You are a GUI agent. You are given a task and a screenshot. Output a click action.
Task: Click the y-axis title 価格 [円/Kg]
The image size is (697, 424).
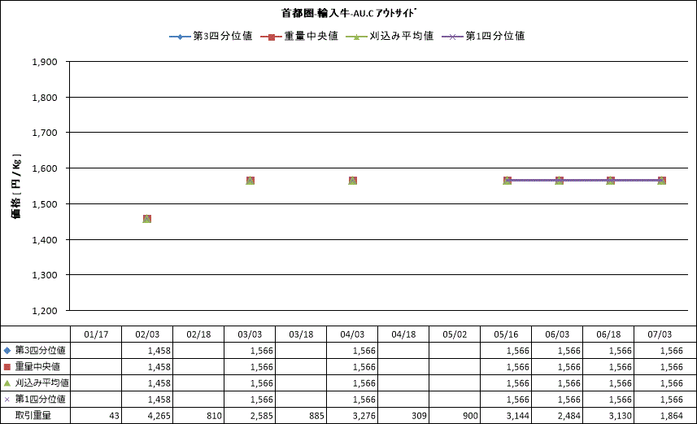16,186
